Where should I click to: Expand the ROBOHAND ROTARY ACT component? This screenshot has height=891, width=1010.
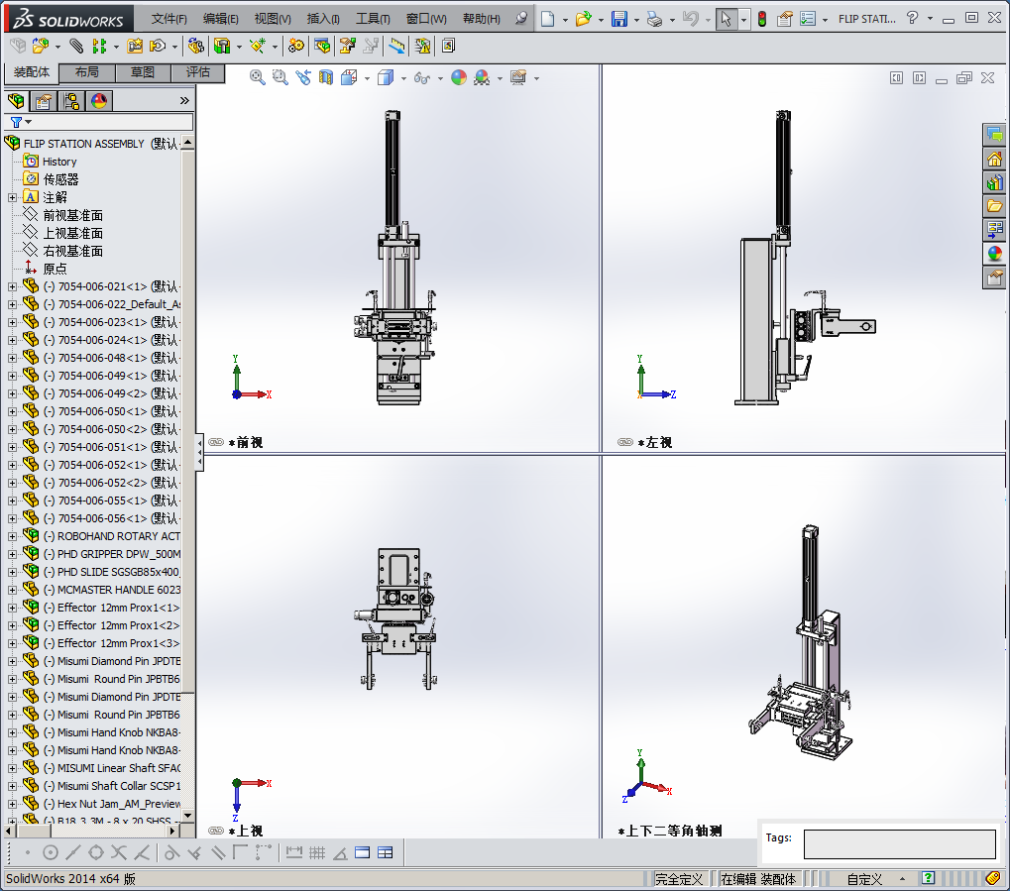click(x=12, y=536)
